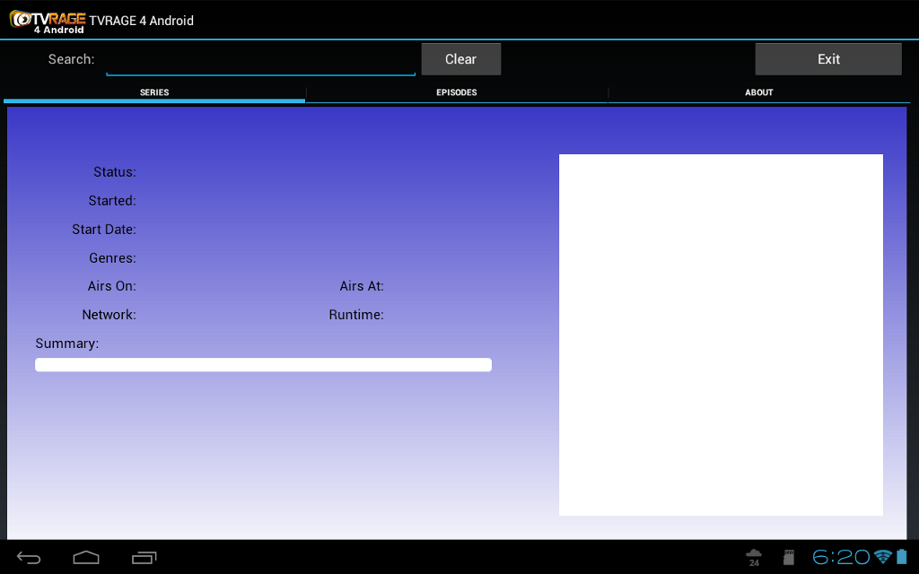Open the EPISODES tab
919x574 pixels.
pos(457,92)
